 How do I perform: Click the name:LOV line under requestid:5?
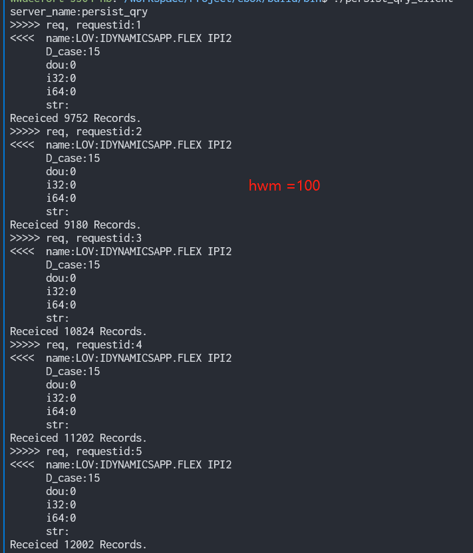pyautogui.click(x=138, y=464)
